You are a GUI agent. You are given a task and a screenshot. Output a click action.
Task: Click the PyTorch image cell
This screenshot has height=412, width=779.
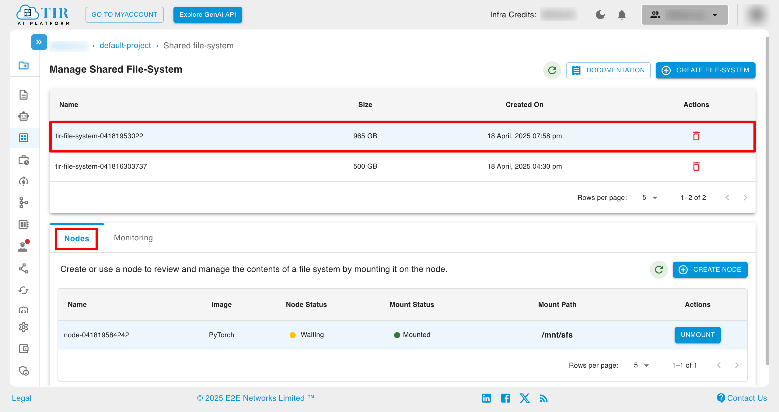tap(222, 335)
